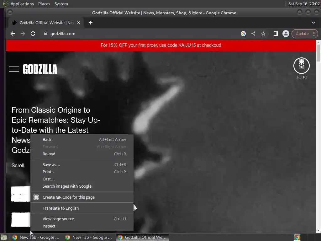
Task: Click the Chrome icon in the system tray
Action: 297,237
